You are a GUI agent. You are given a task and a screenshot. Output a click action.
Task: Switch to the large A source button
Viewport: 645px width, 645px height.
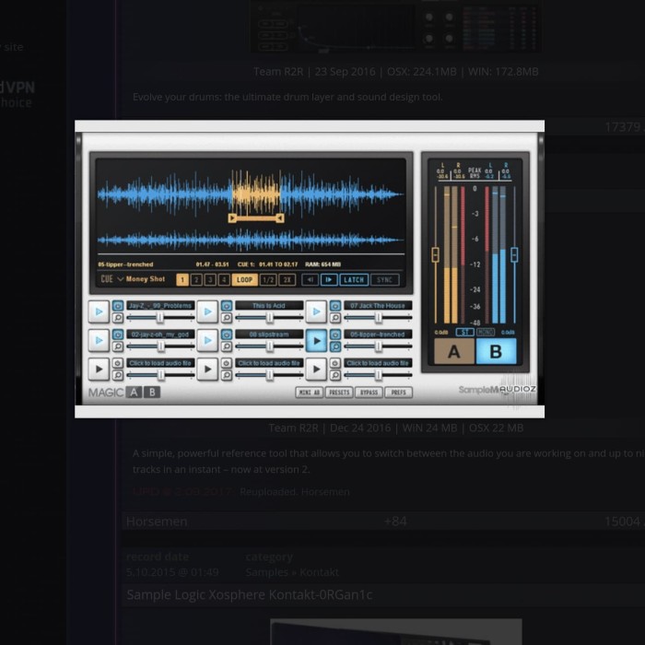tap(454, 351)
